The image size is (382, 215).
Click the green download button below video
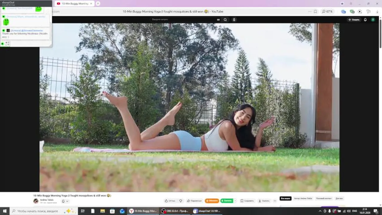tap(227, 201)
